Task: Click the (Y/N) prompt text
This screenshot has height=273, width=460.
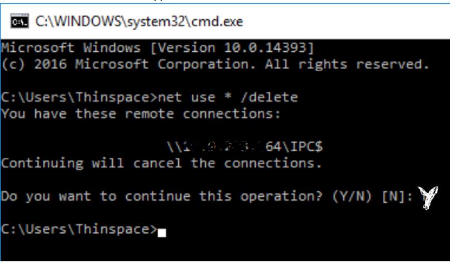Action: (352, 196)
